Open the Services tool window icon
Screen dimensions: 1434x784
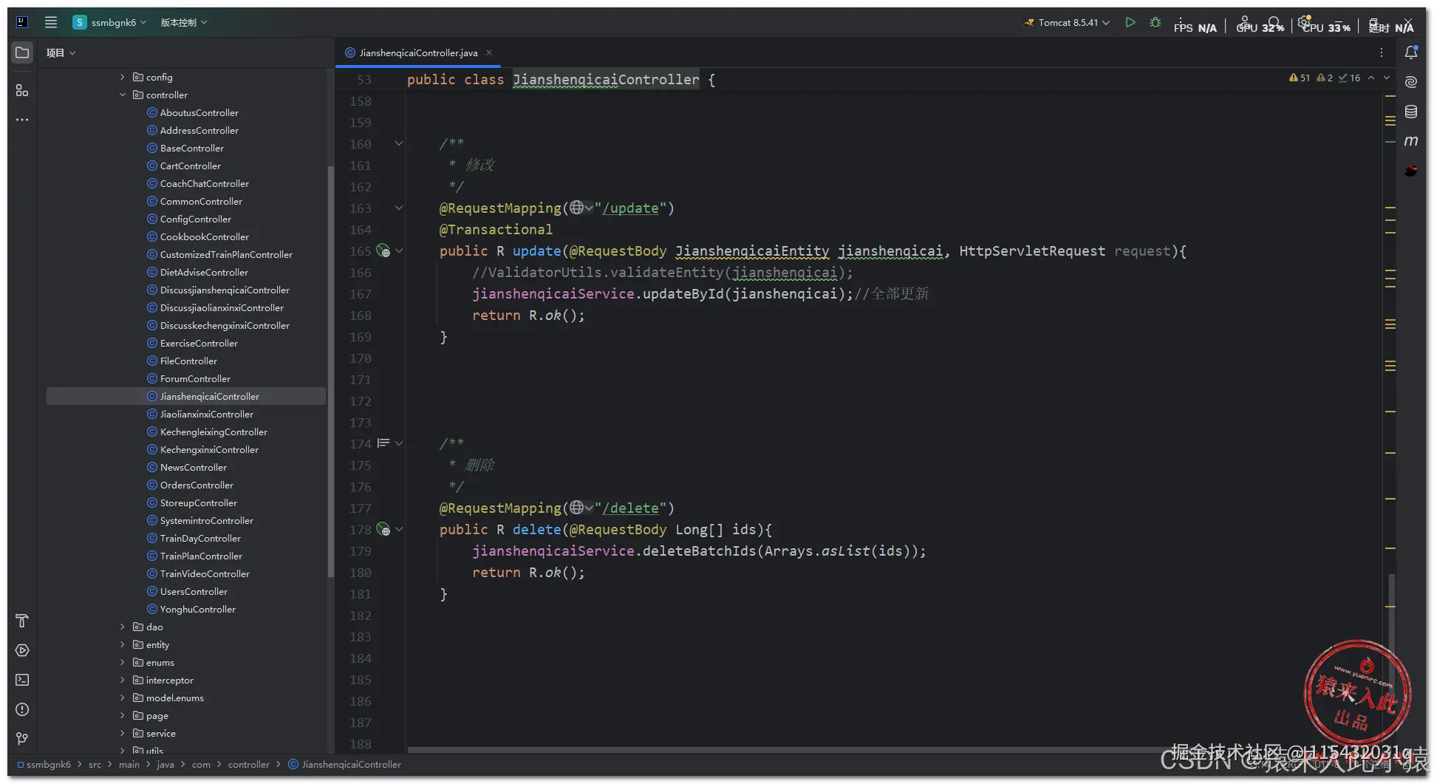pyautogui.click(x=22, y=650)
